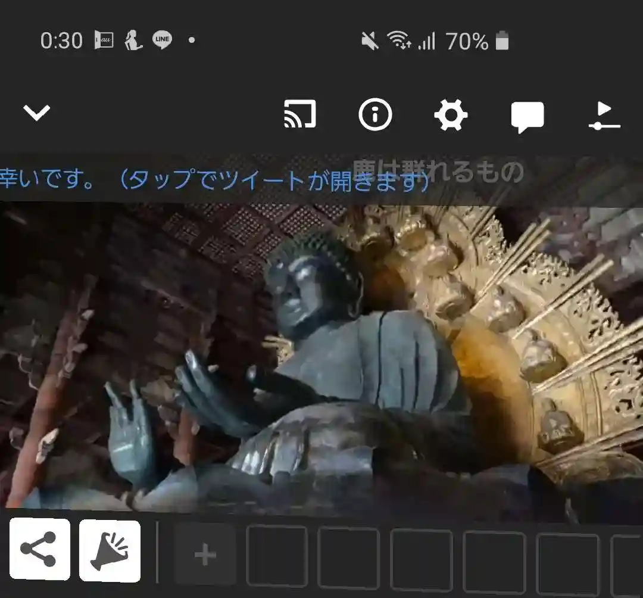Collapse the player with the down chevron

tap(36, 113)
